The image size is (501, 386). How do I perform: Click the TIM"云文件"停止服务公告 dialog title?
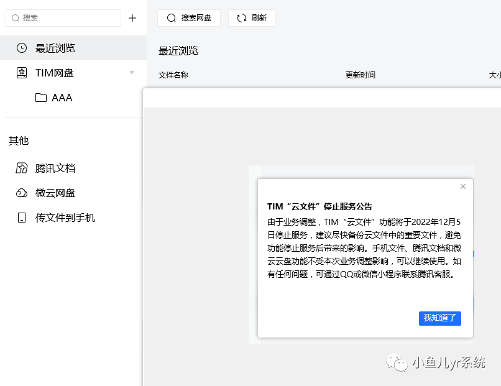pyautogui.click(x=319, y=206)
